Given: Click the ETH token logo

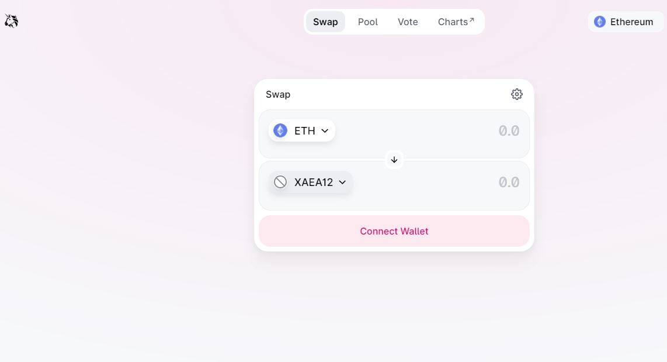Looking at the screenshot, I should pyautogui.click(x=280, y=130).
